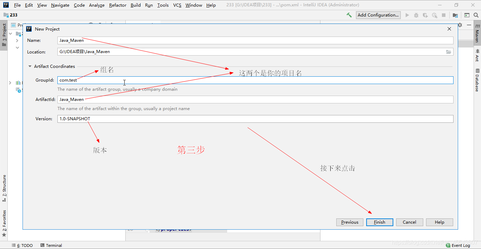Hide right tool window with minus icon
The image size is (481, 249).
pos(469,25)
